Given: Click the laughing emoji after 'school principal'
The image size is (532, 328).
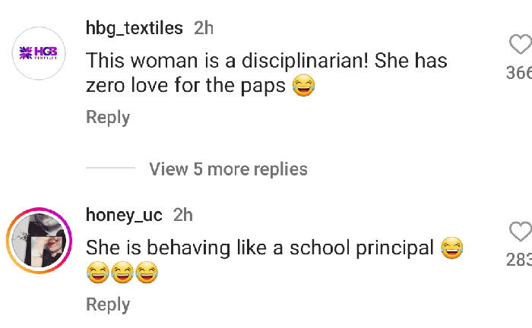Looking at the screenshot, I should (451, 248).
